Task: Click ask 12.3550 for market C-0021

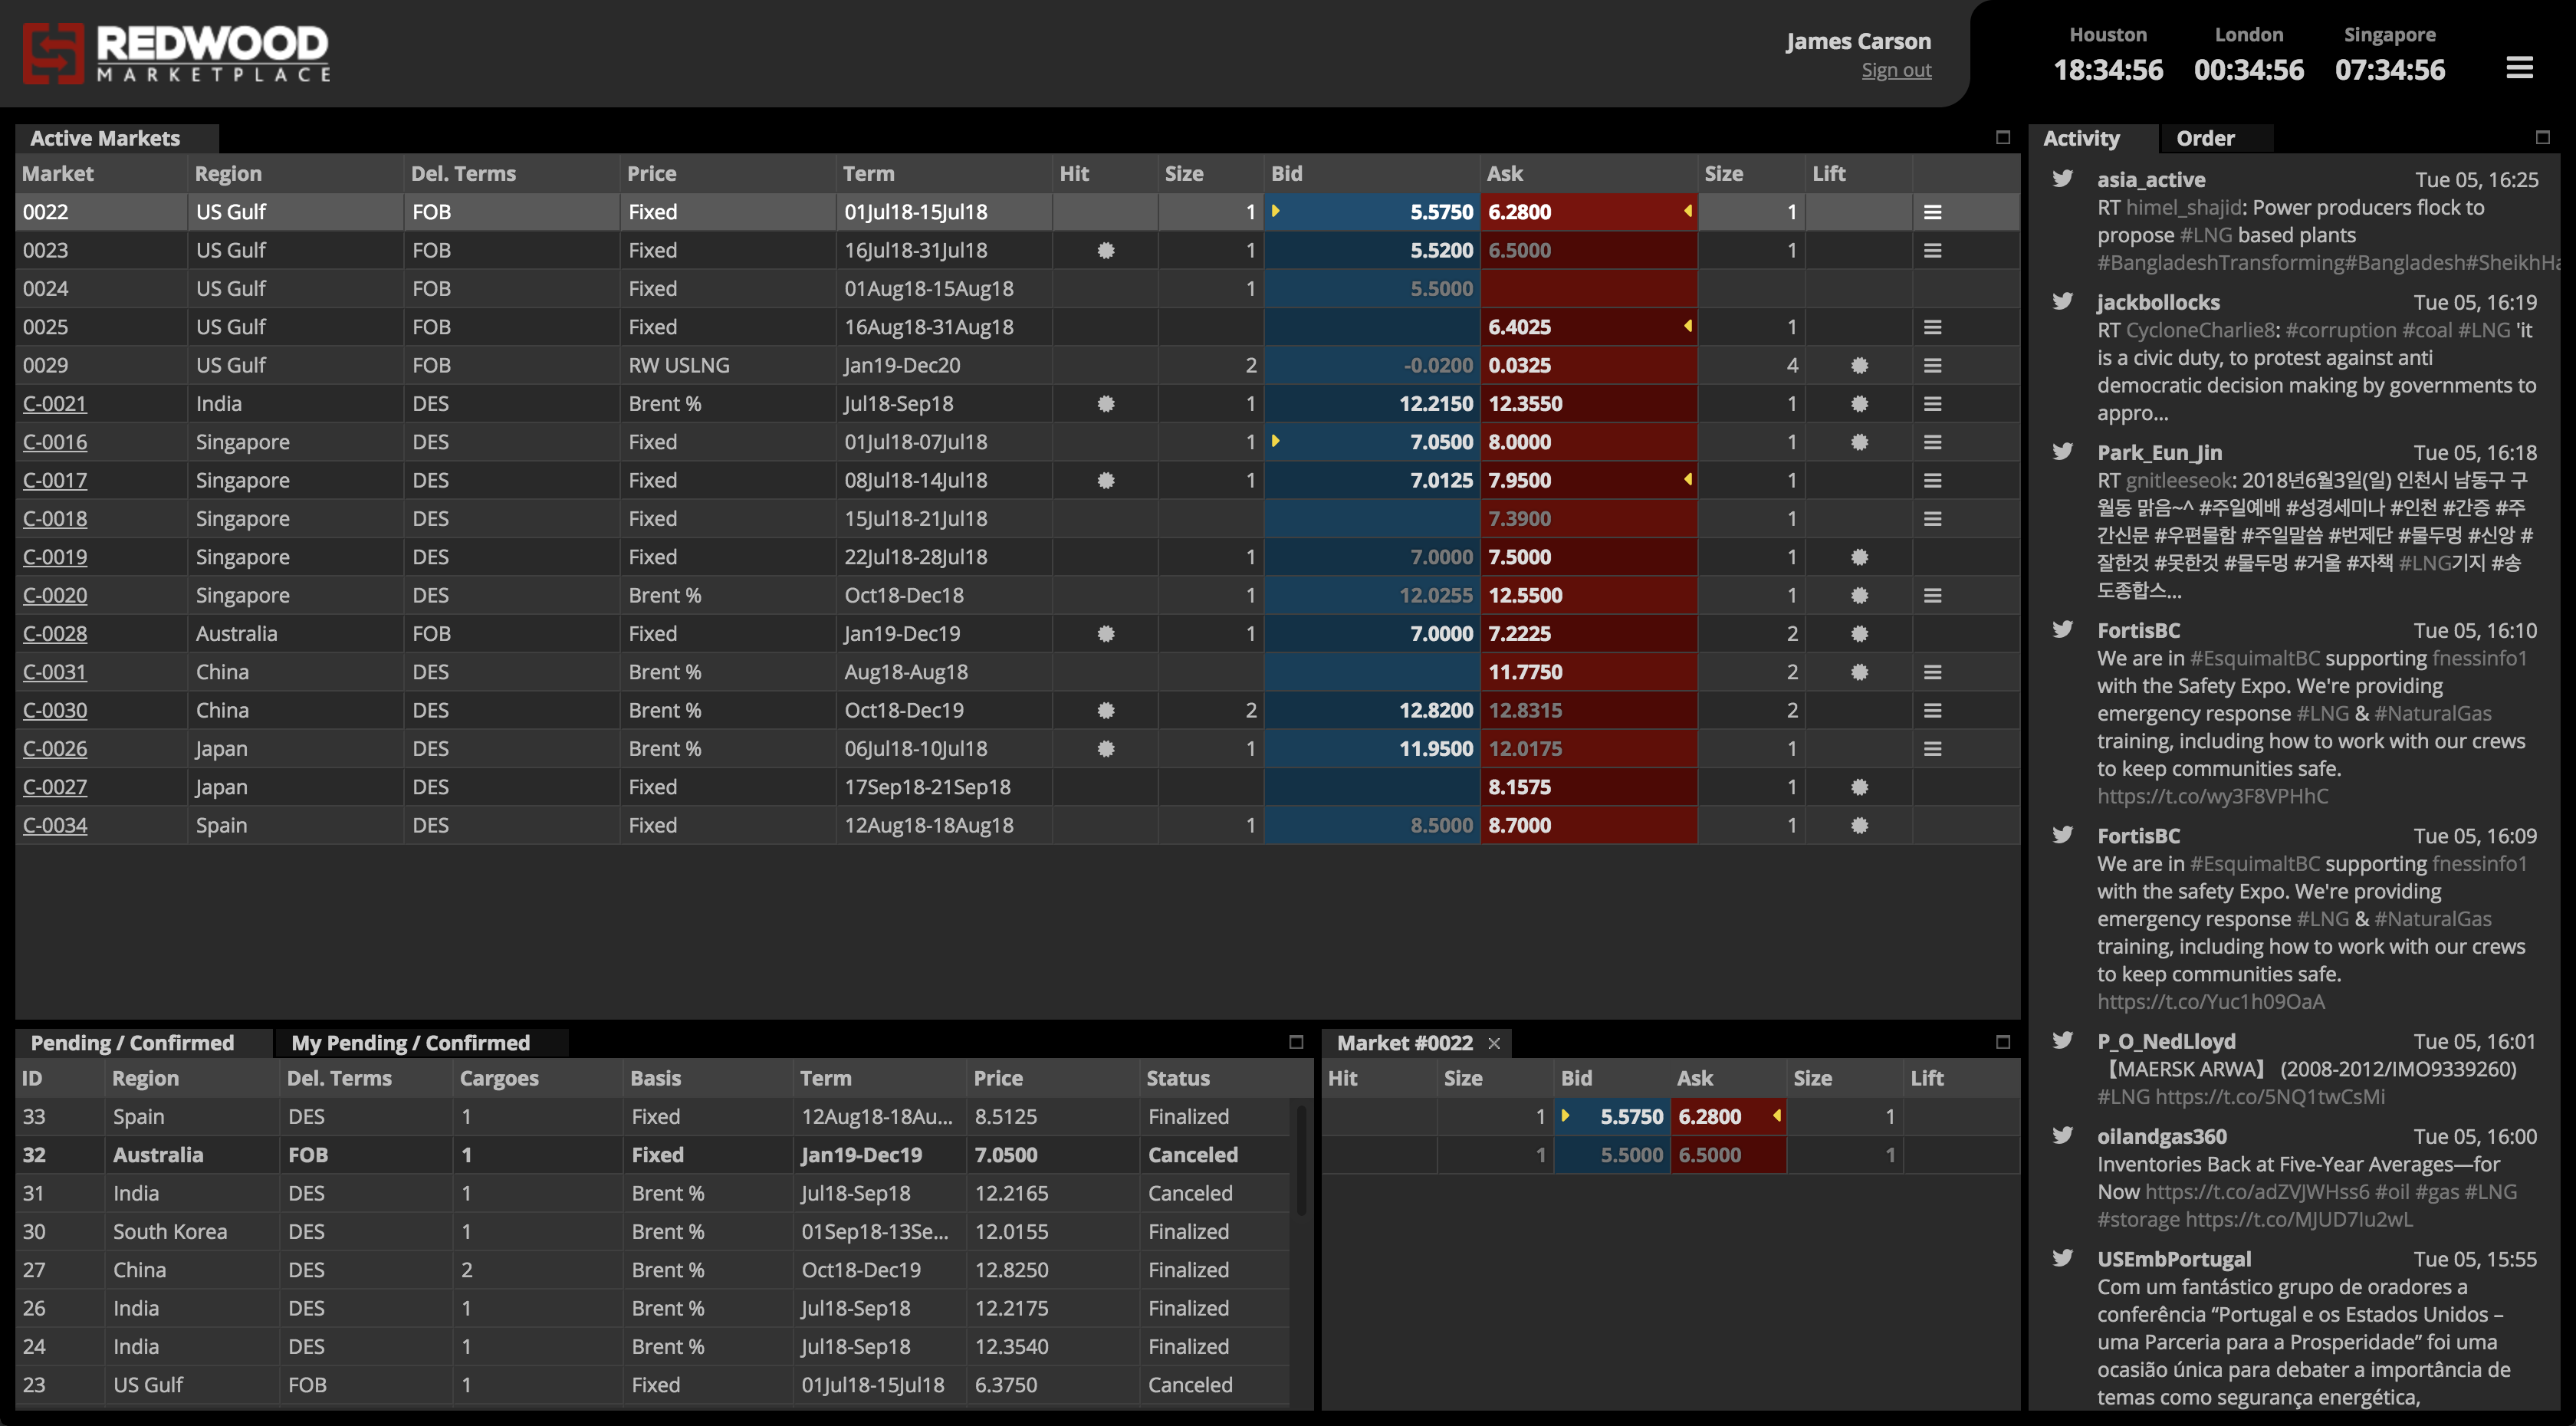Action: pyautogui.click(x=1589, y=404)
